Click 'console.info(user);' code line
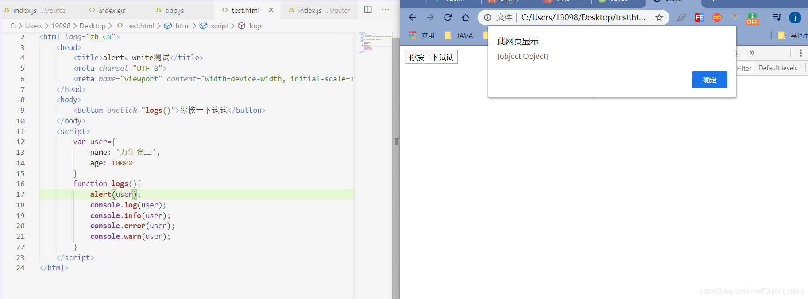 click(x=130, y=215)
